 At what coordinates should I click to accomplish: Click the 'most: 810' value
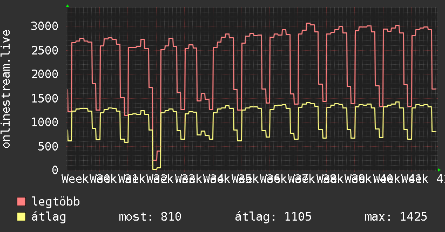coord(150,217)
